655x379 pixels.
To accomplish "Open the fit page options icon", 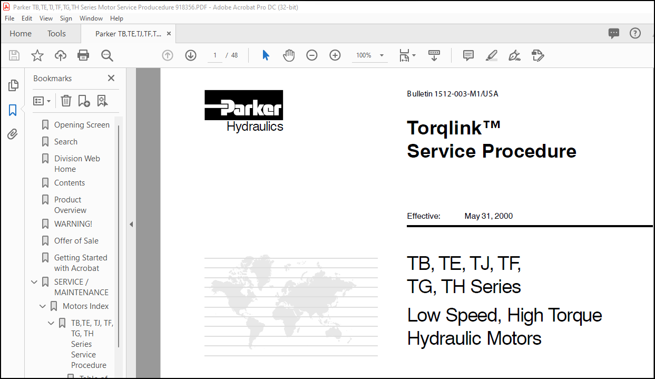I will point(407,55).
